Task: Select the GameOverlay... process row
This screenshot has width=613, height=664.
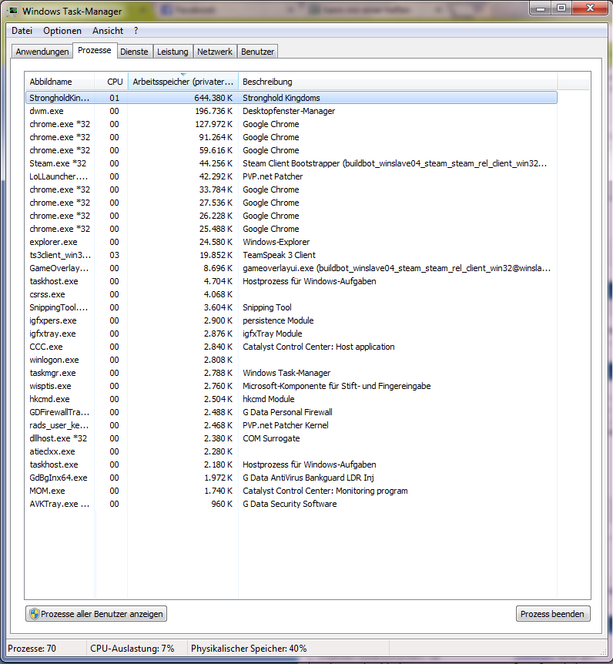Action: pyautogui.click(x=291, y=268)
